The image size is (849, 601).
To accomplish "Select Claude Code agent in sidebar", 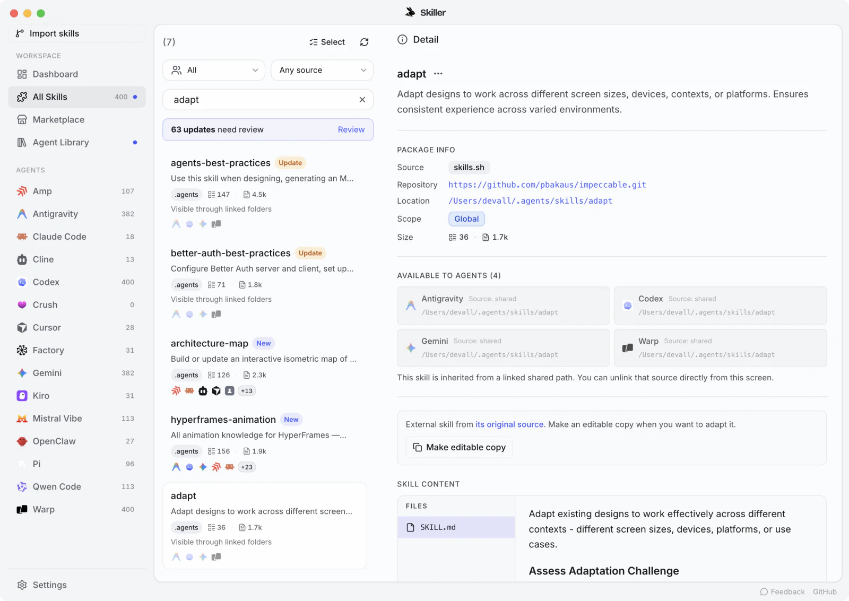I will 77,237.
